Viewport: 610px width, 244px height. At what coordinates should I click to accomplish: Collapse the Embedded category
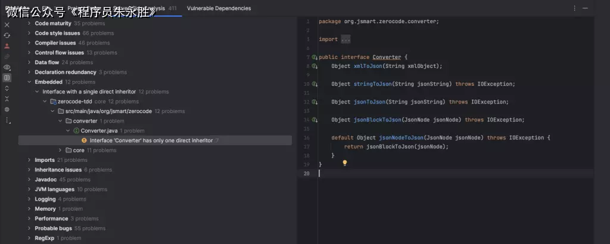point(29,82)
